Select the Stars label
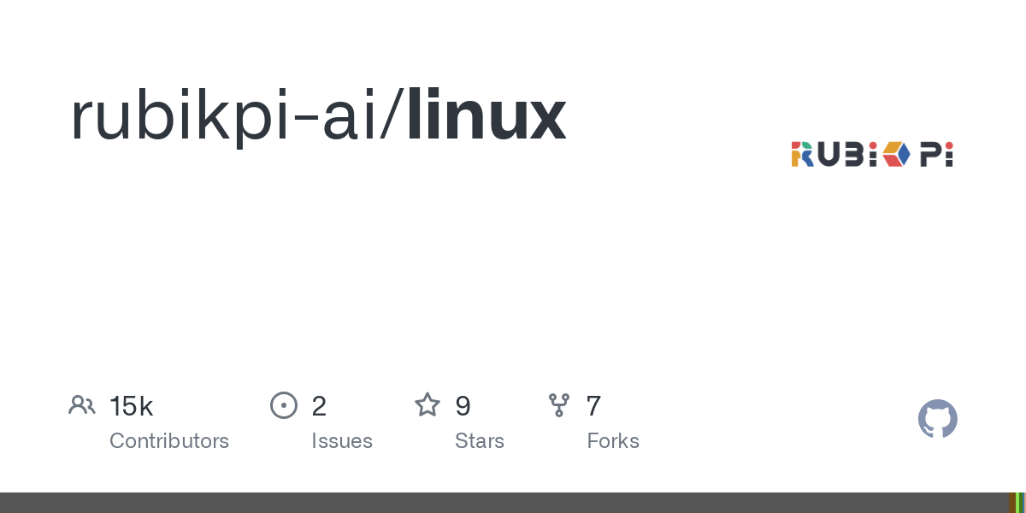This screenshot has width=1026, height=513. click(480, 441)
